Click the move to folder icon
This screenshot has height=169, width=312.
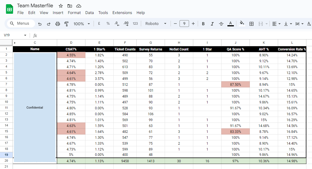coord(70,6)
